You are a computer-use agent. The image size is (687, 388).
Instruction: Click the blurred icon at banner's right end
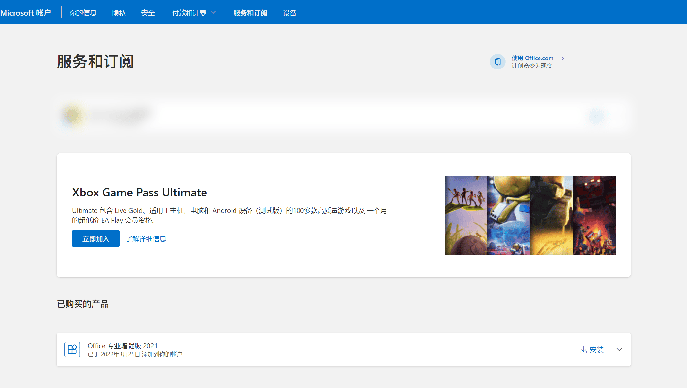596,116
